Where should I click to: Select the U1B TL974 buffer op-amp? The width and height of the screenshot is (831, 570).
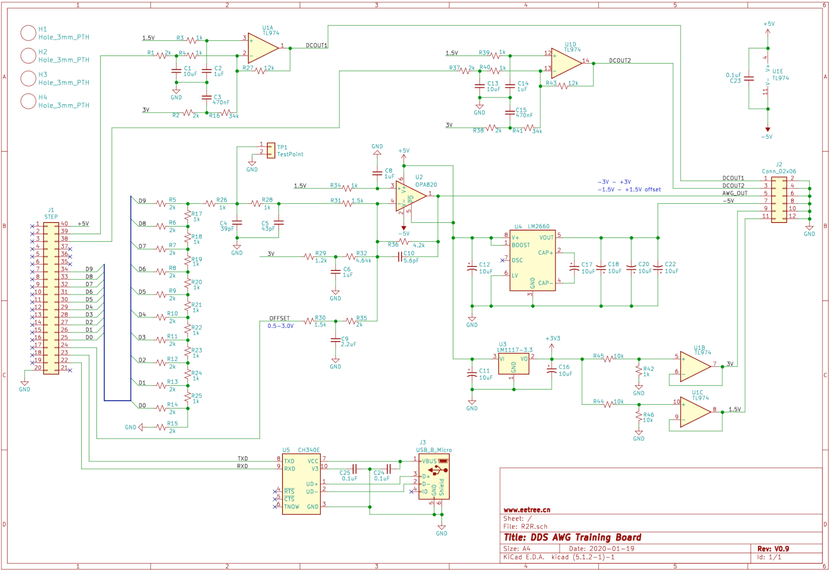(x=695, y=366)
